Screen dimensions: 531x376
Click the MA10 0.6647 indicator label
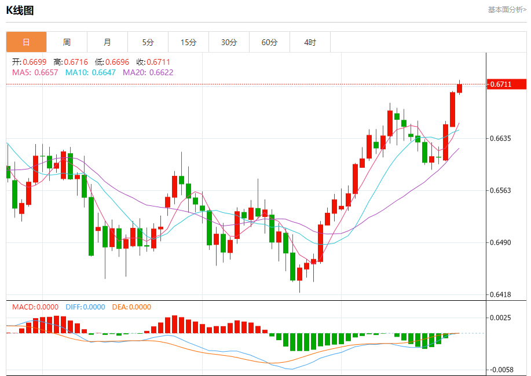(x=90, y=72)
